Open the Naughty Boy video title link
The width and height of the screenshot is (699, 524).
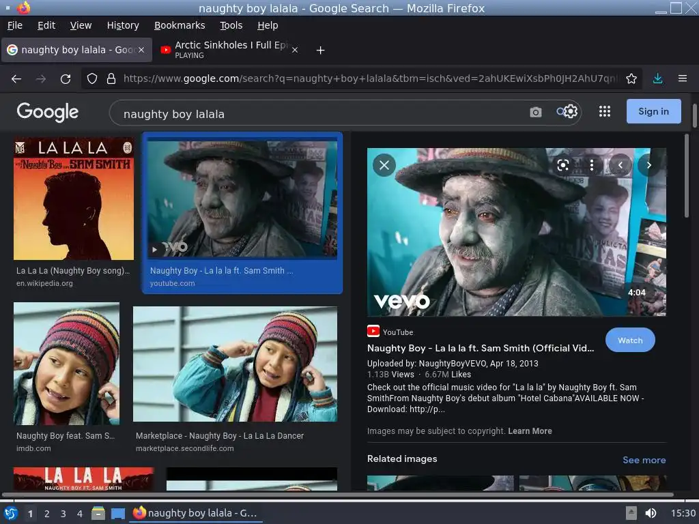coord(480,349)
